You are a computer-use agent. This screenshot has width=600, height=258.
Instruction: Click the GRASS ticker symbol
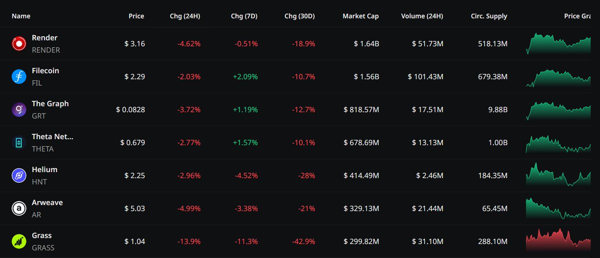[43, 248]
